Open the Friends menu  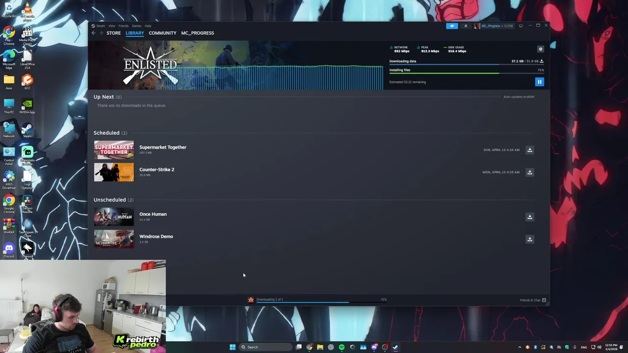point(123,26)
